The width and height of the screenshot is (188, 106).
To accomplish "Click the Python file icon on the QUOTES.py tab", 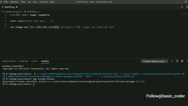I will tap(2, 7).
